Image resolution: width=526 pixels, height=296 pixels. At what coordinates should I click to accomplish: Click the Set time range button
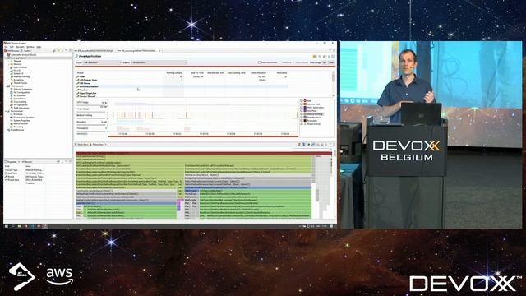(325, 62)
